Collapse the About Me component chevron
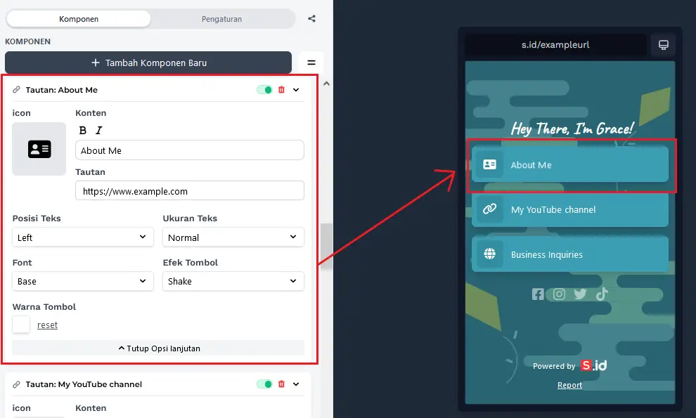 (x=296, y=90)
